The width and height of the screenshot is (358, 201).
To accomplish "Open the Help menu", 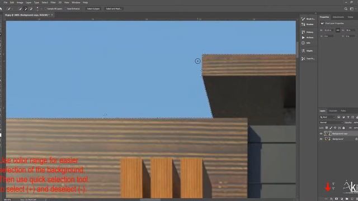I will [x=86, y=2].
